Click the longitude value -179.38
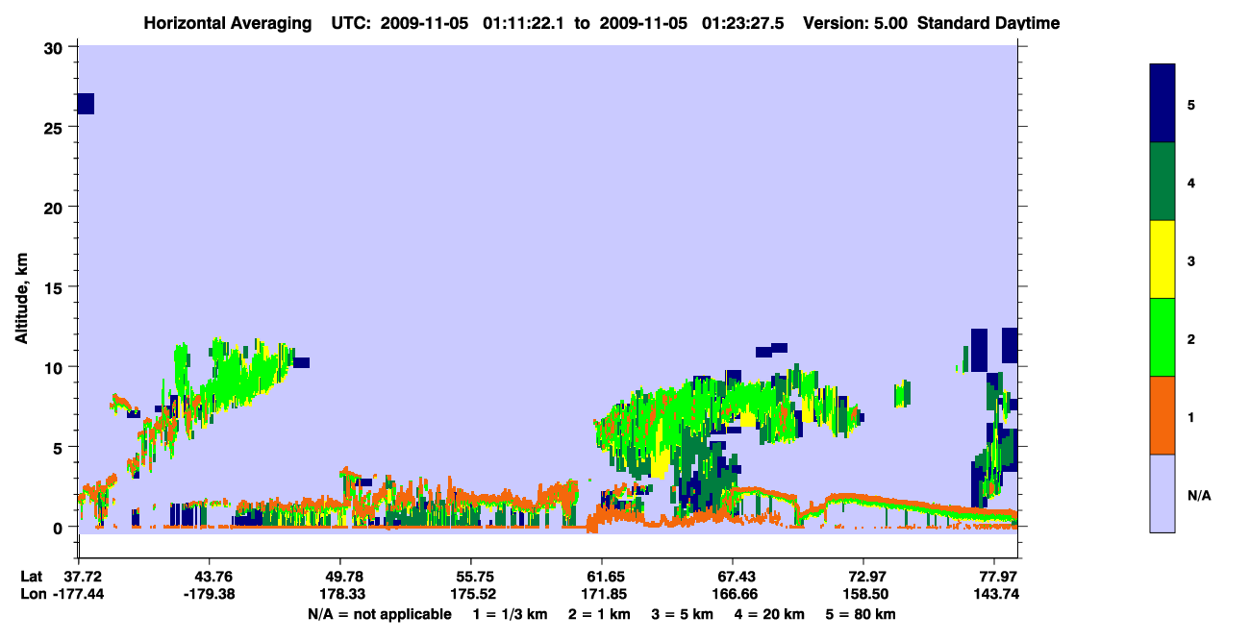The image size is (1250, 641). pyautogui.click(x=210, y=595)
